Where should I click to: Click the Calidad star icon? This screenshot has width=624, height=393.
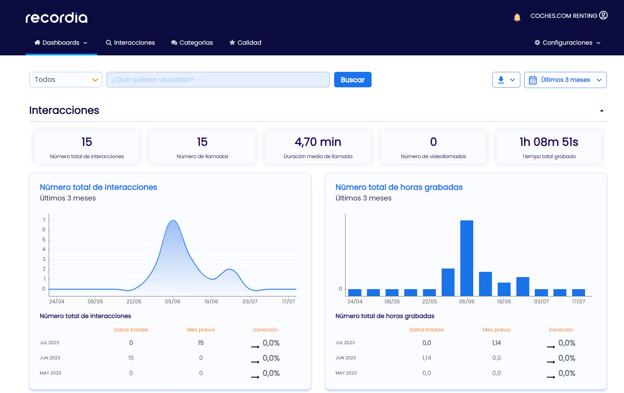click(x=232, y=43)
